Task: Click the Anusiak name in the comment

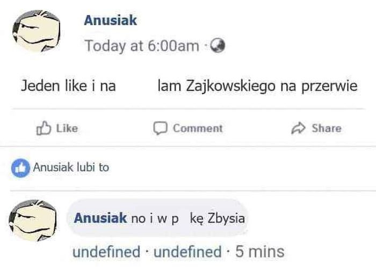Action: 100,218
